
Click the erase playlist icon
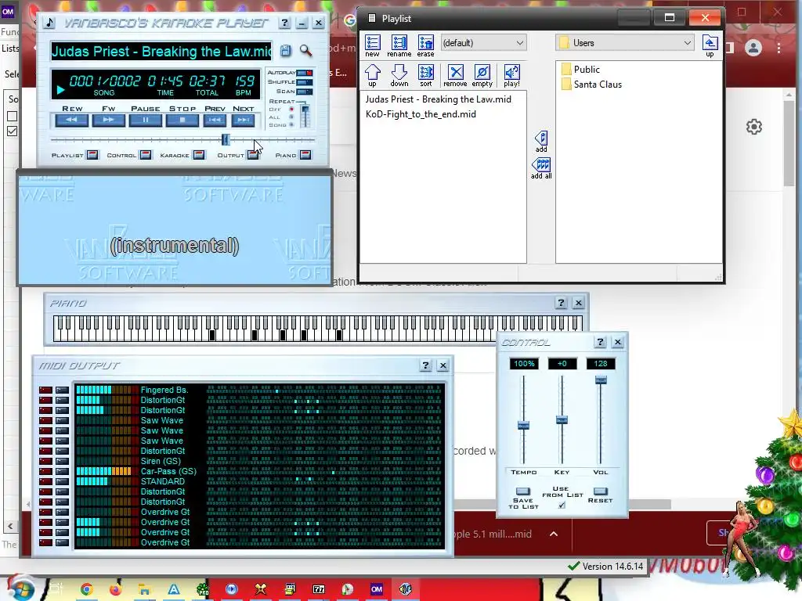coord(425,46)
